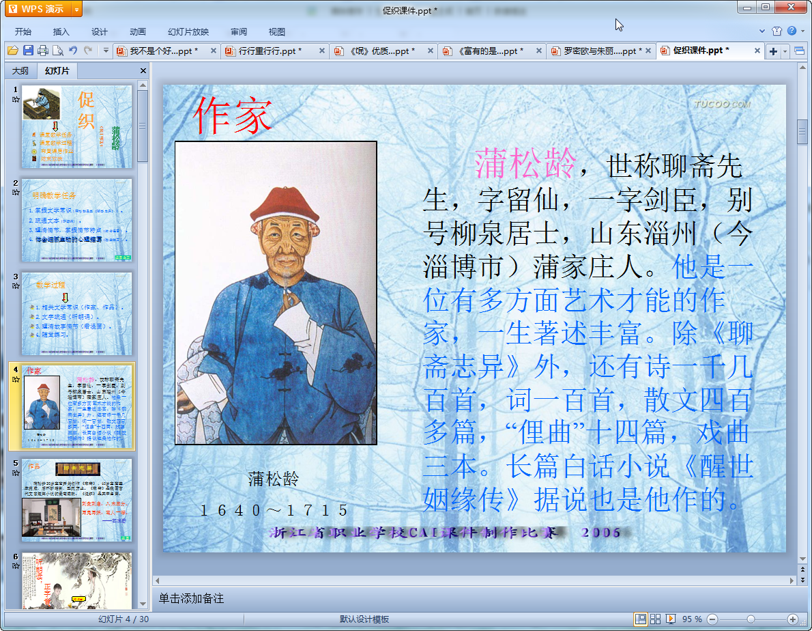Viewport: 812px width, 631px height.
Task: Click the zoom slider handle
Action: tap(751, 619)
